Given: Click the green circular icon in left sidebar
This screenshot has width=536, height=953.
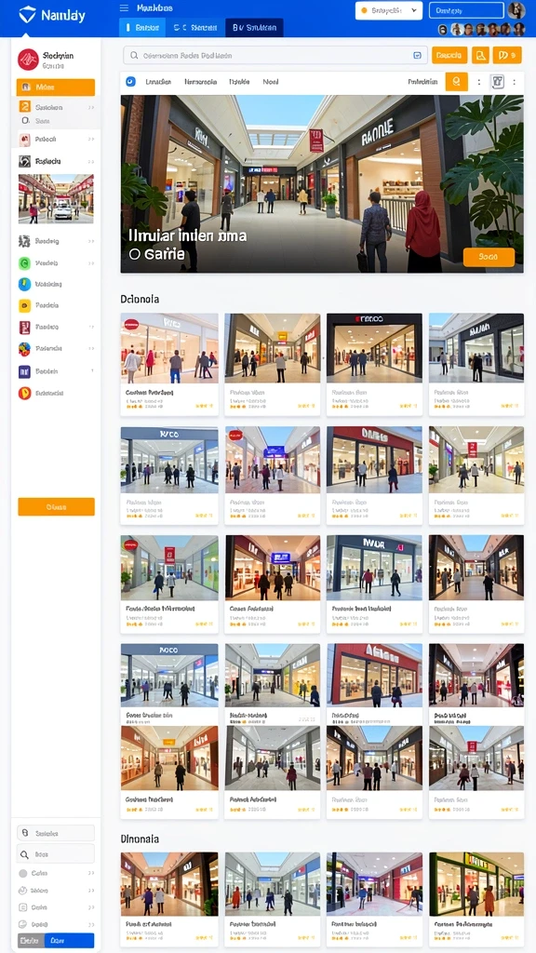Looking at the screenshot, I should [24, 263].
